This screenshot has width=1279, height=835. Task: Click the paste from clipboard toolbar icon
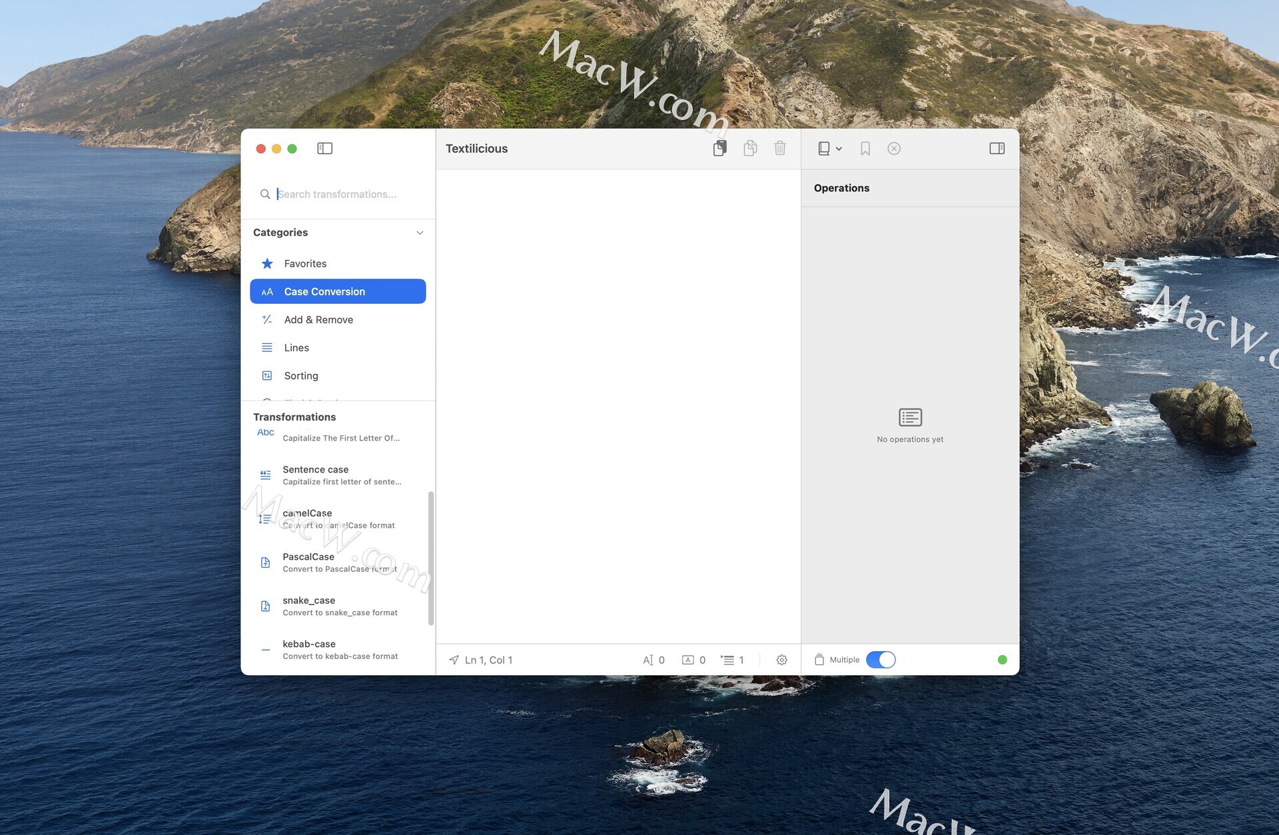(x=719, y=149)
